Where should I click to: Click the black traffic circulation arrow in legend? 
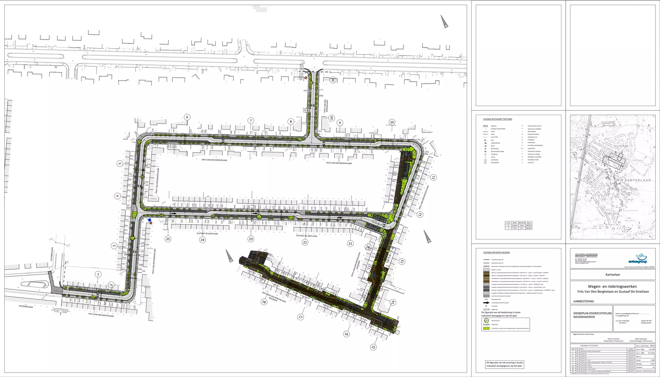point(486,303)
